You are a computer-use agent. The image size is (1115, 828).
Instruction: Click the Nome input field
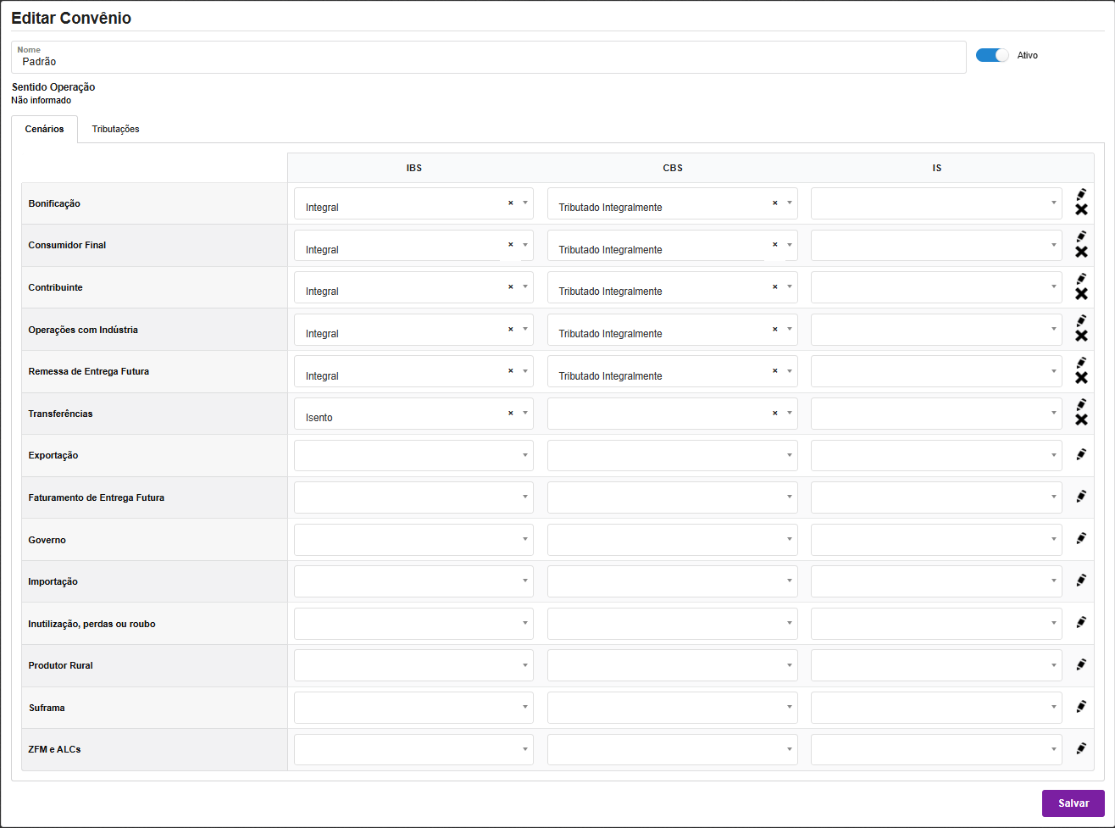click(488, 61)
